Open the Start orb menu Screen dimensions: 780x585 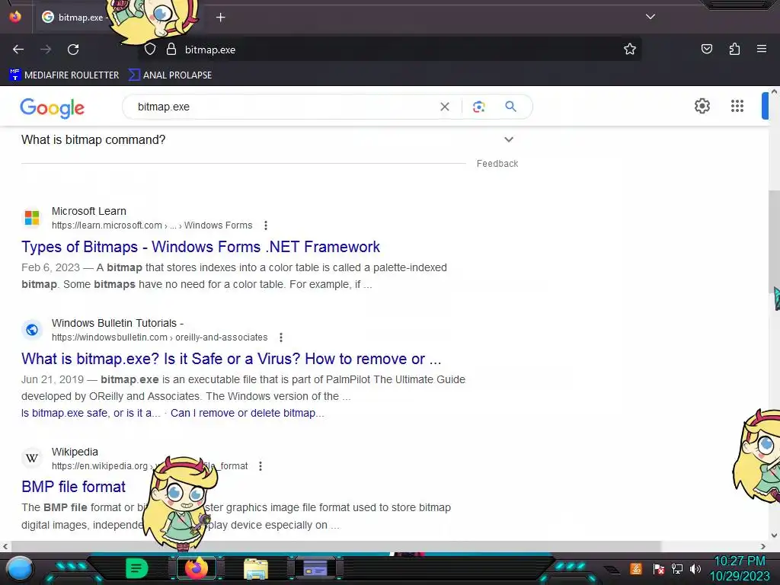coord(20,568)
